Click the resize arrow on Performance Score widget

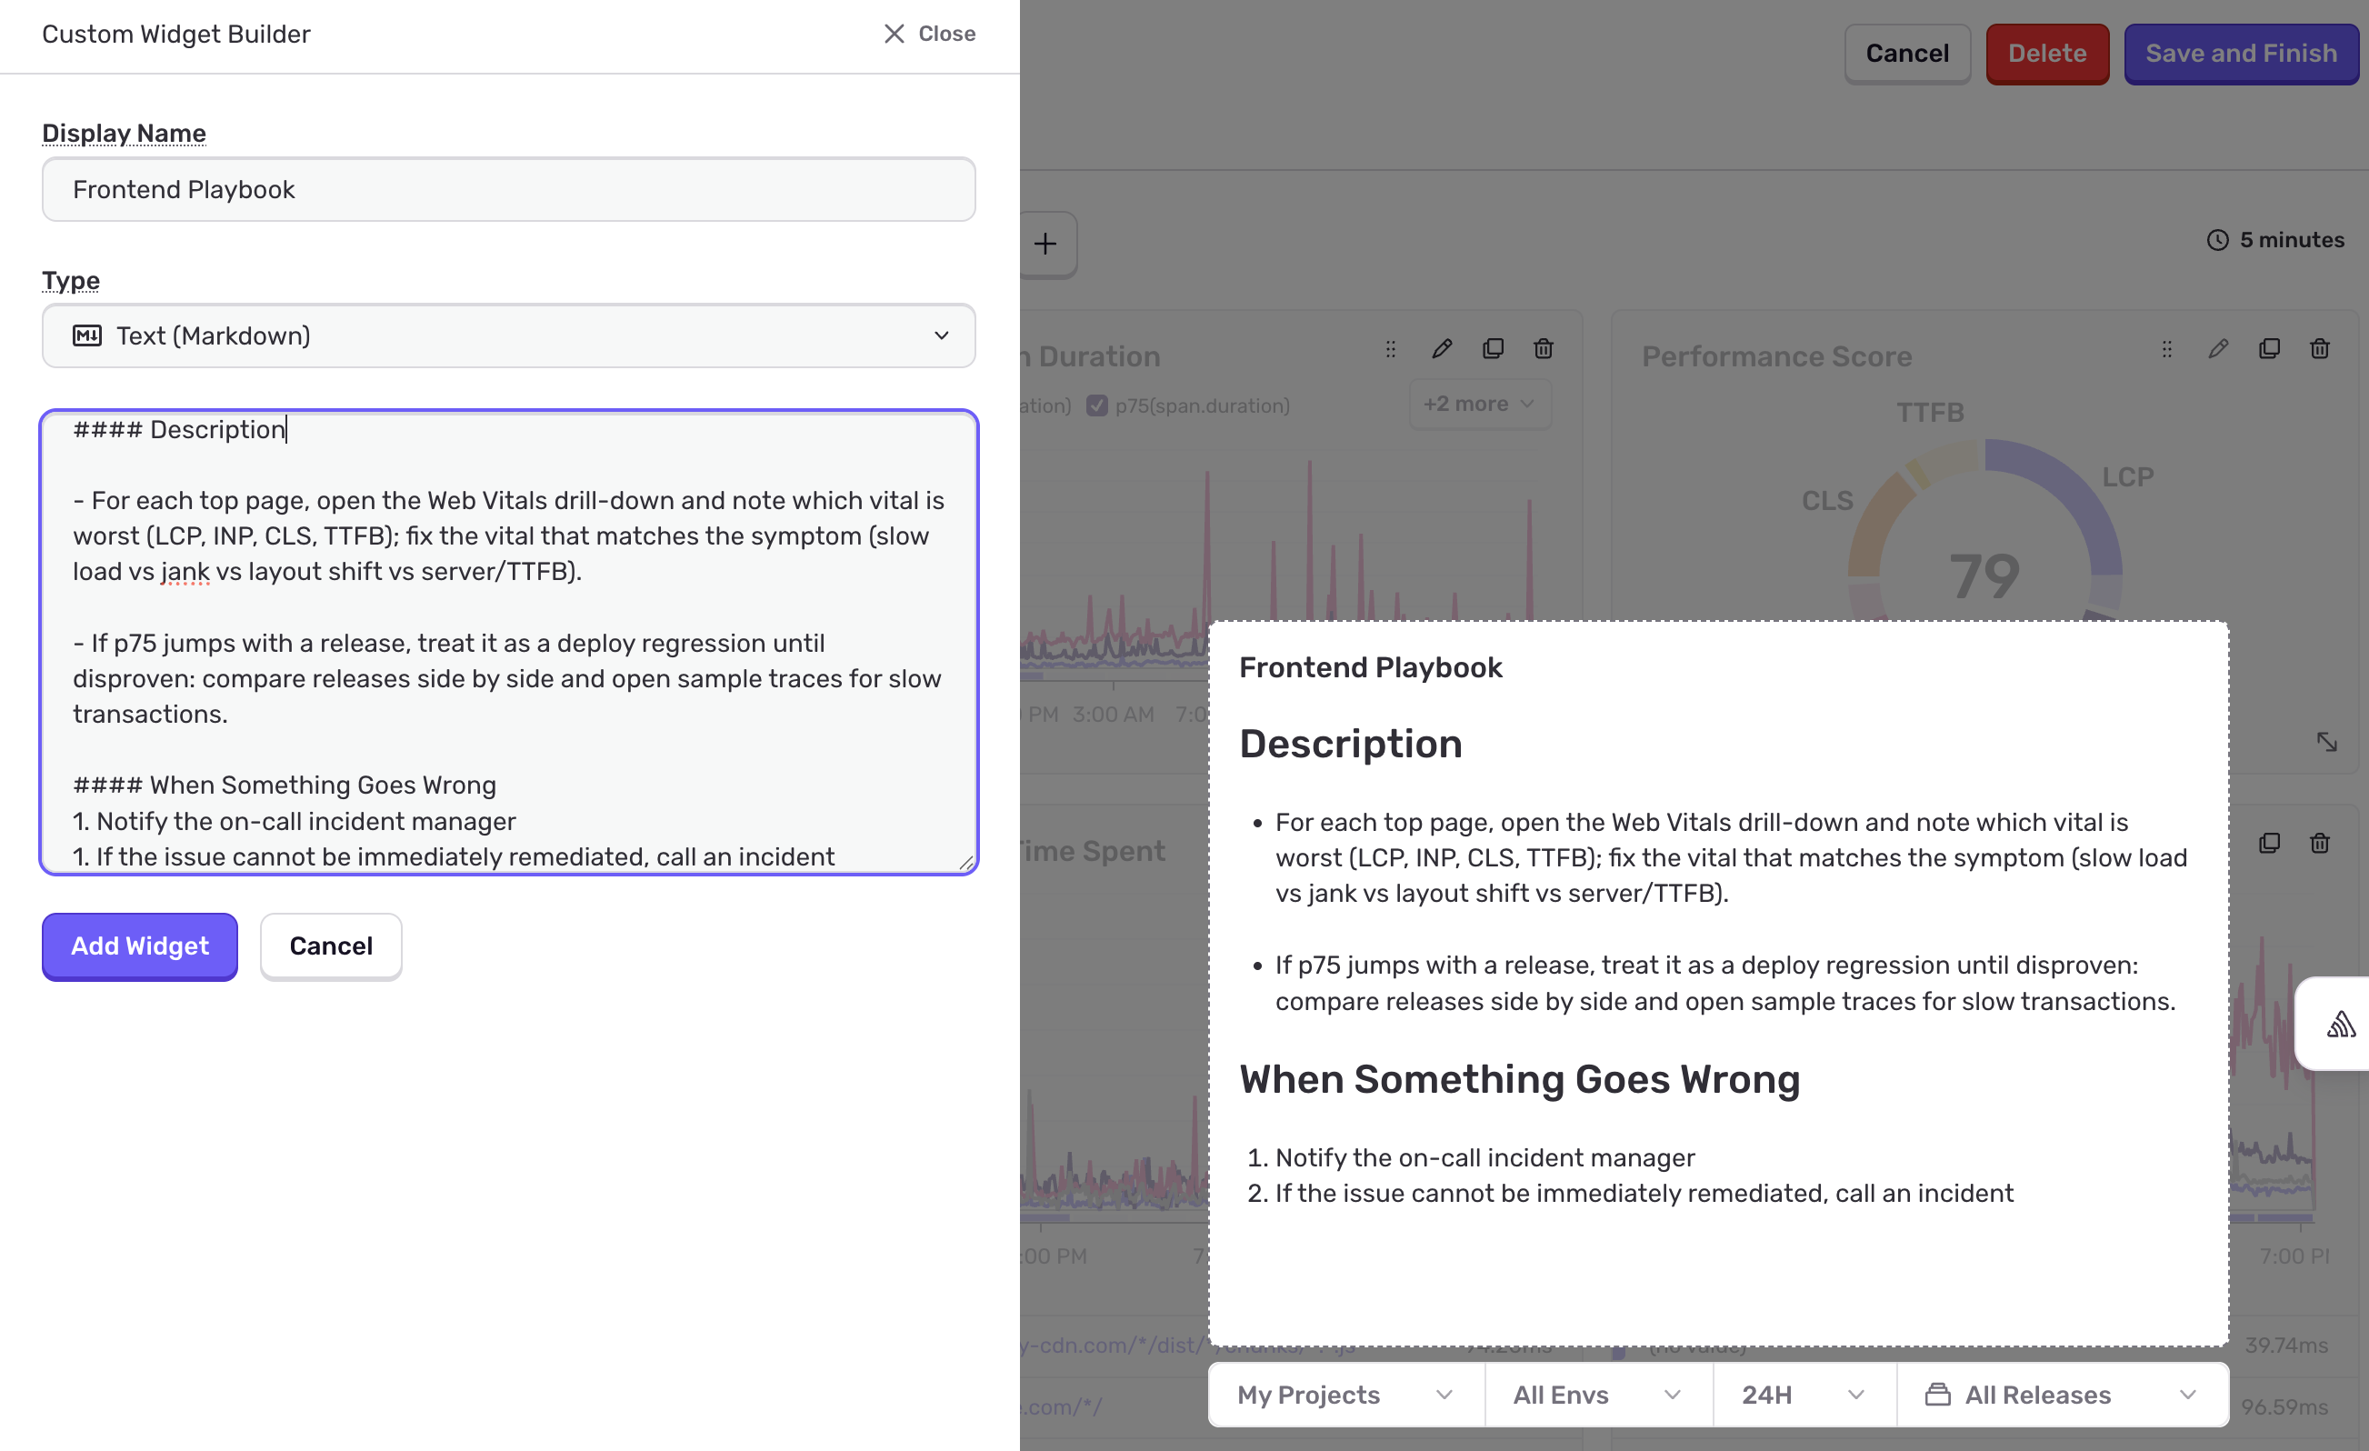(2326, 741)
